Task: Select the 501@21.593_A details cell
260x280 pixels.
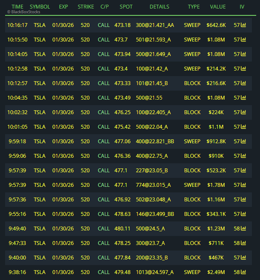Action: (x=153, y=39)
